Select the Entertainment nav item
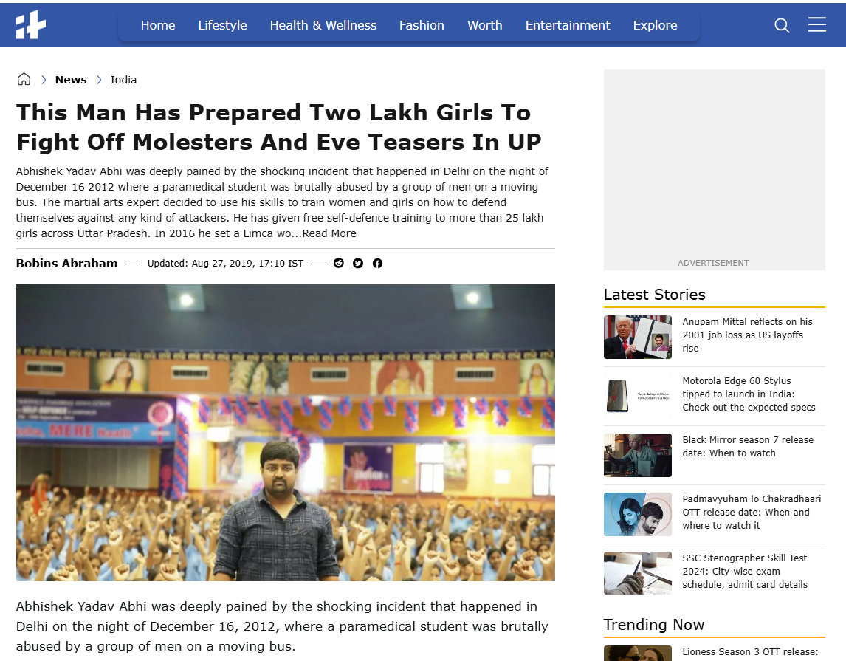This screenshot has height=661, width=846. (568, 25)
